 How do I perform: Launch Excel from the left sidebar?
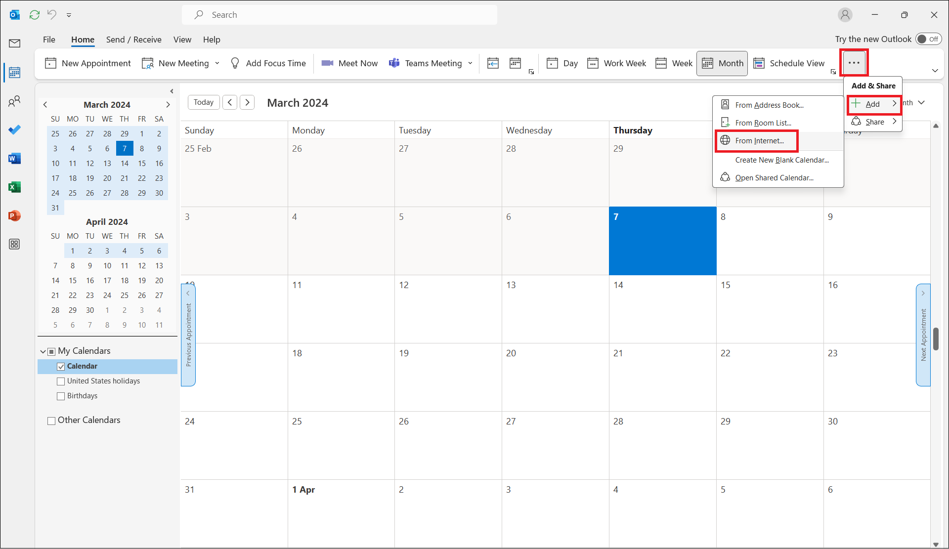pyautogui.click(x=15, y=187)
